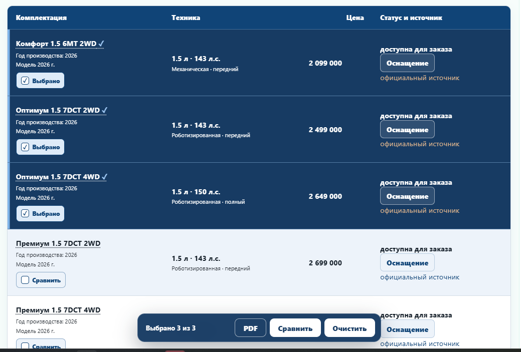Screen dimensions: 521x352
Task: Click Роботизированная · полный transmission text
Action: 208,202
